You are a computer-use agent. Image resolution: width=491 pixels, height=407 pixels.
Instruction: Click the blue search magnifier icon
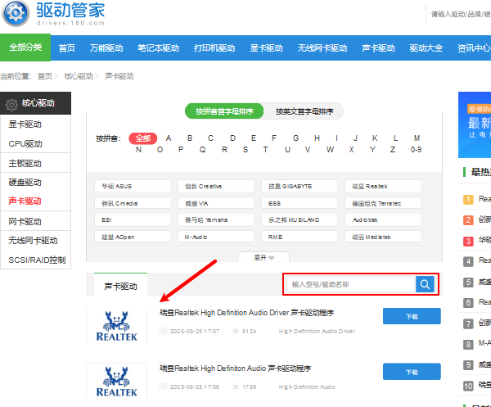pyautogui.click(x=425, y=284)
